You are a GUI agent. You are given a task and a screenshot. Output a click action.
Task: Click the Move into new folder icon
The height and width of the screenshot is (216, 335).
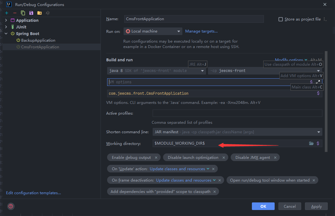click(x=39, y=13)
